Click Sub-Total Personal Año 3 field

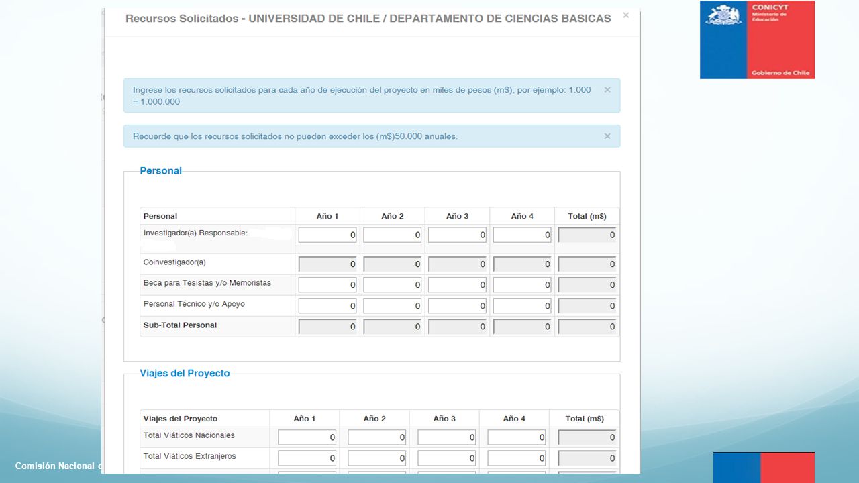[x=457, y=327]
